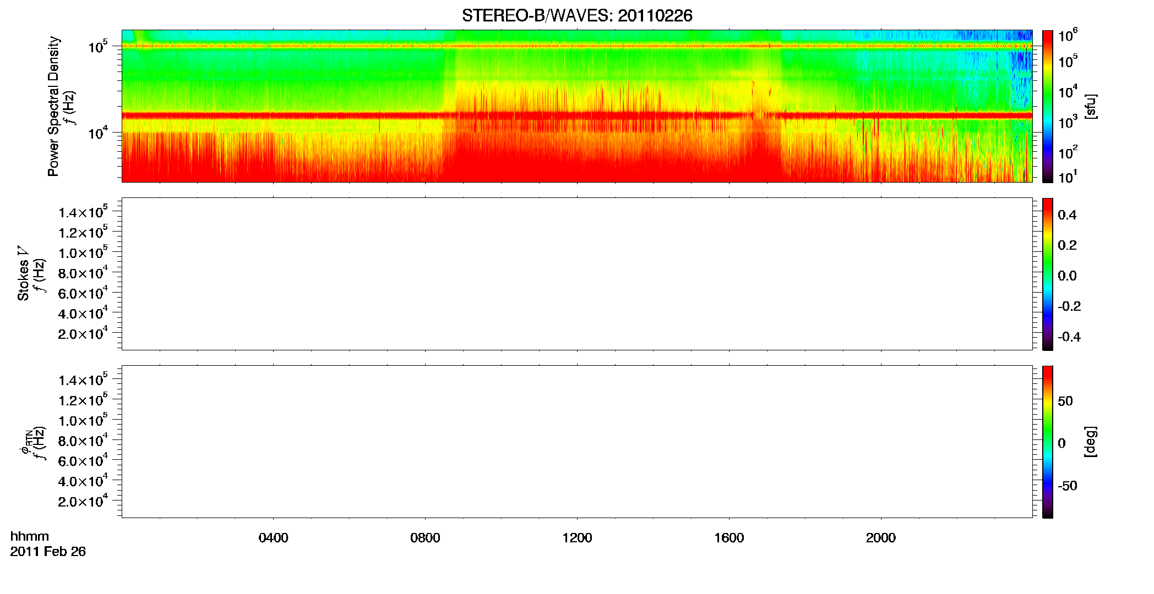Click the 10^3 tick on the sfu colorbar
The image size is (1154, 594).
click(x=1068, y=123)
